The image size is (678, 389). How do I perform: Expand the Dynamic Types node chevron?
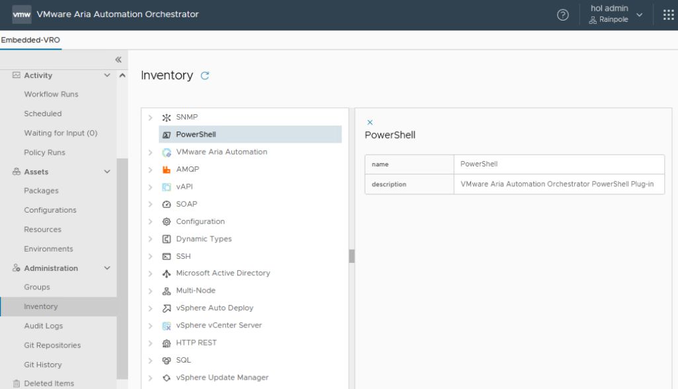pyautogui.click(x=150, y=239)
